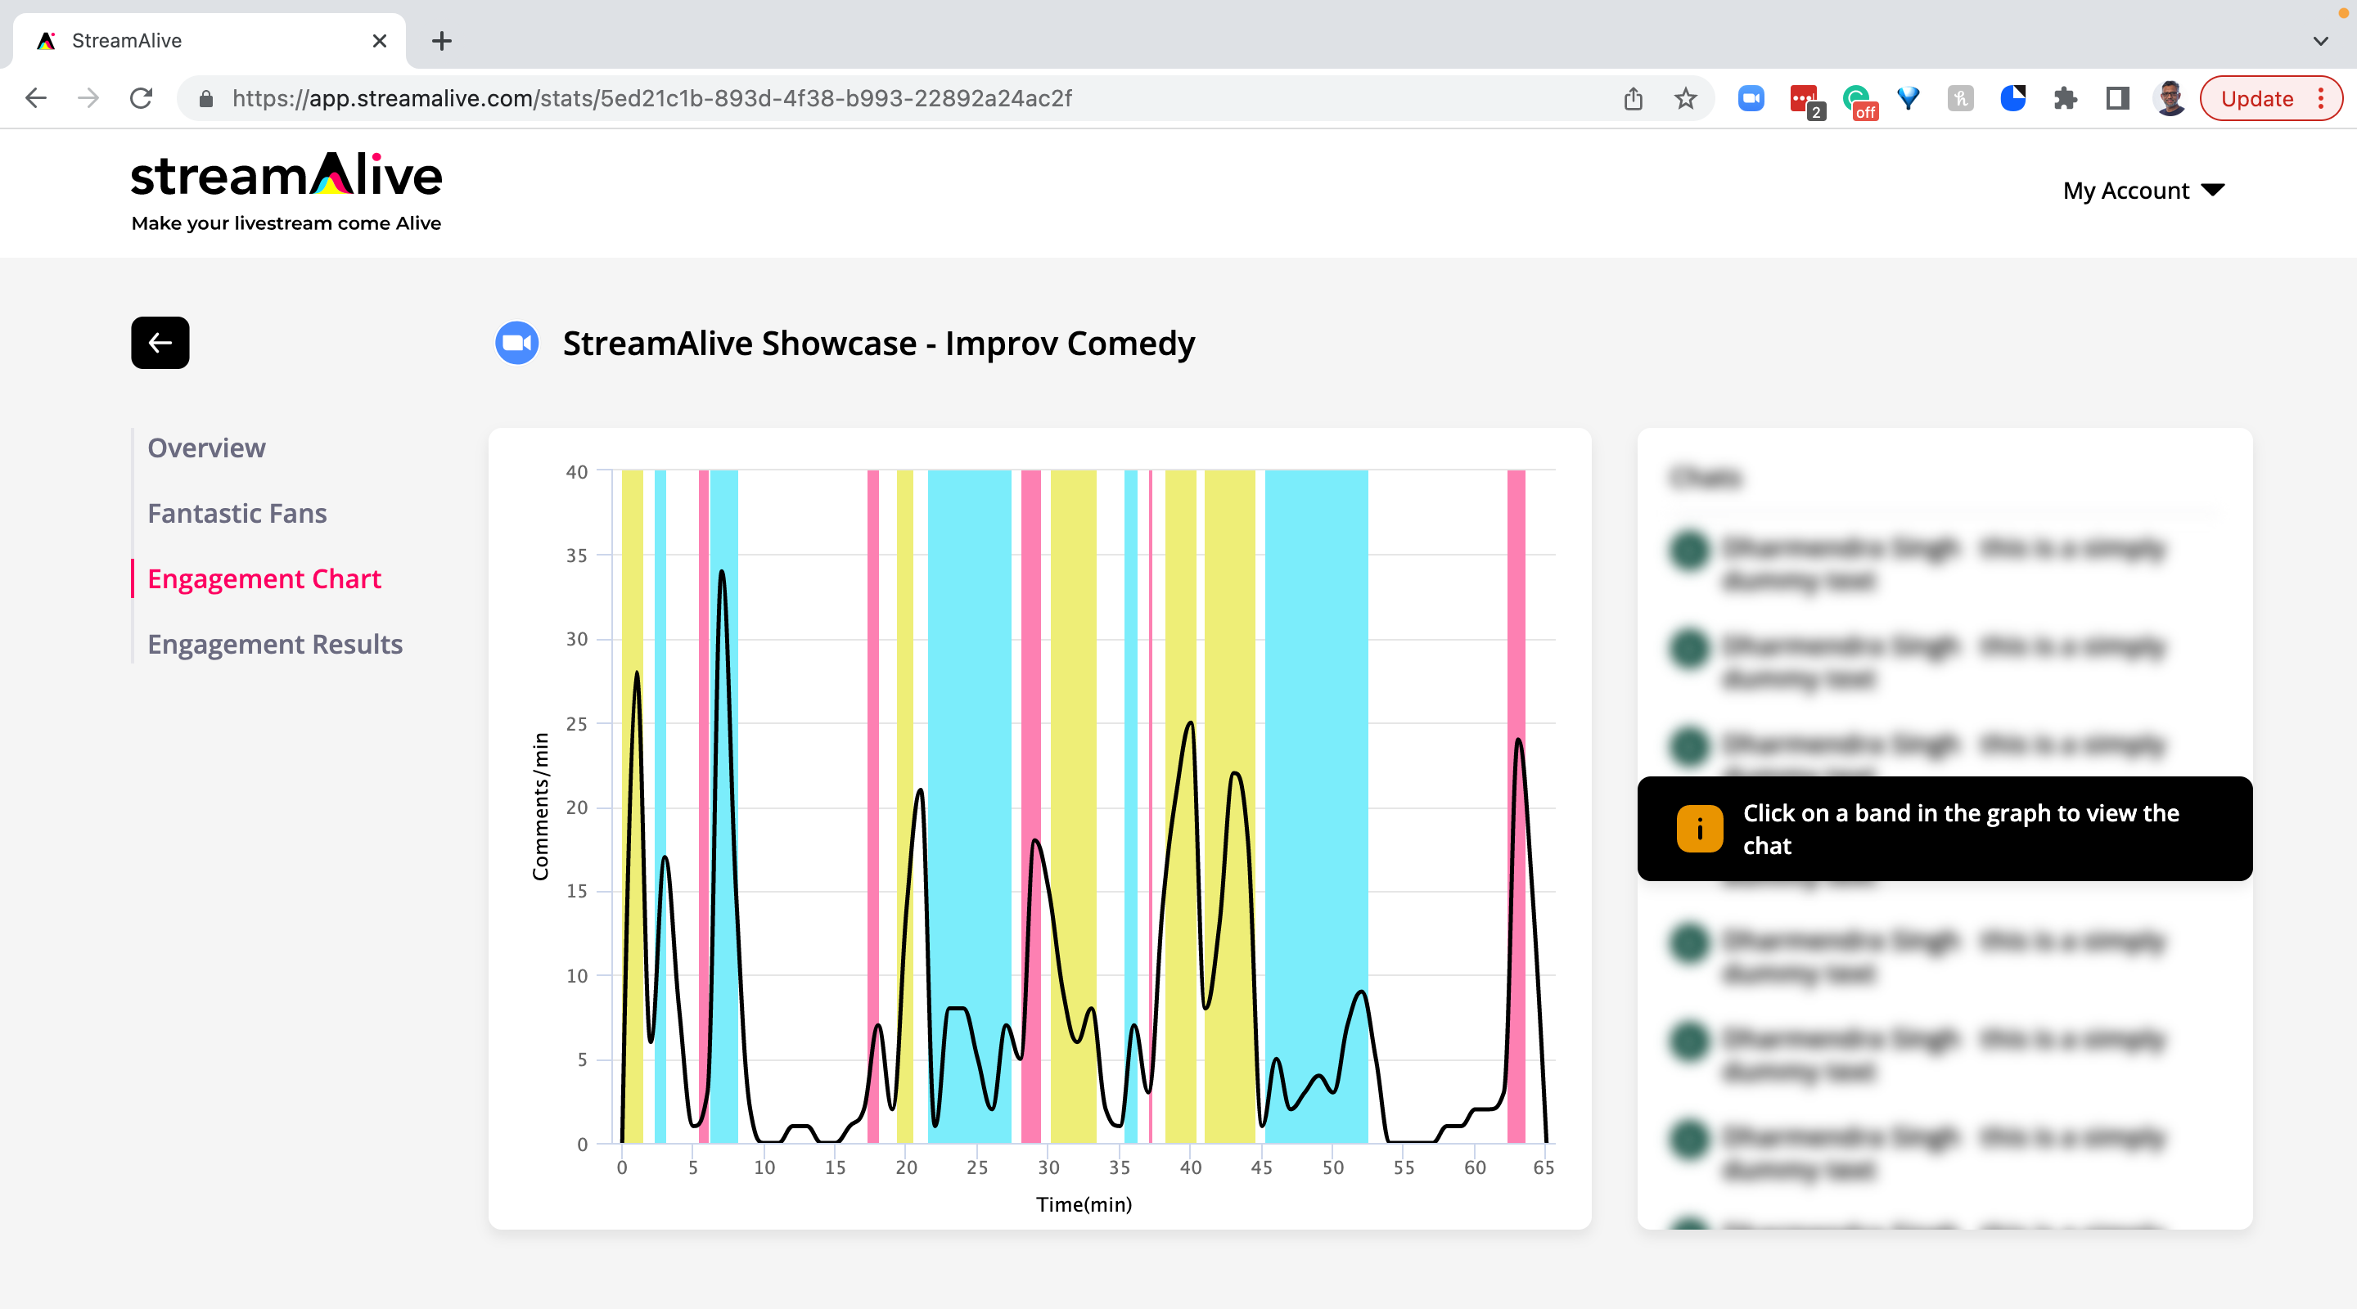
Task: Click the Zoom camera icon beside the title
Action: click(517, 343)
